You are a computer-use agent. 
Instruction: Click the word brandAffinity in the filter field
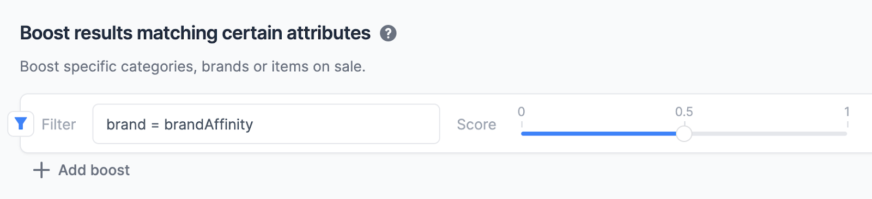coord(209,125)
